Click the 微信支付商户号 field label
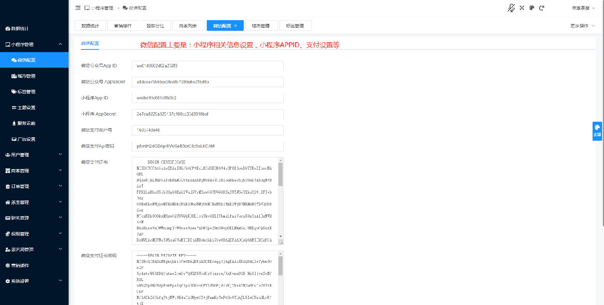Viewport: 604px width, 305px height. point(96,130)
